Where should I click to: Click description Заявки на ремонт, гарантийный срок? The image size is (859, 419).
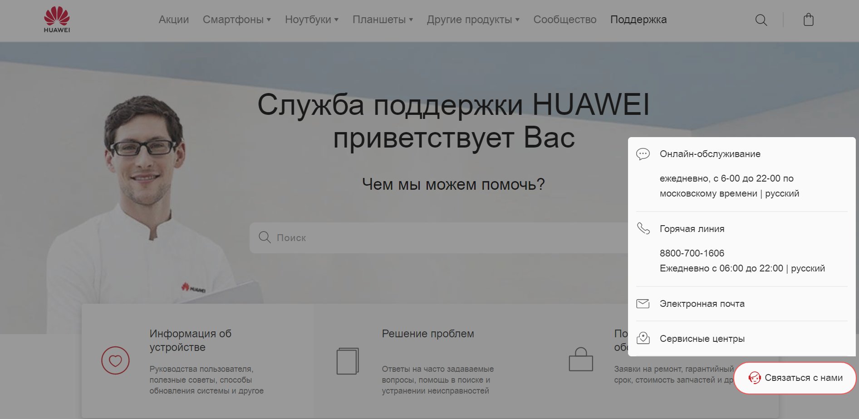(x=674, y=375)
